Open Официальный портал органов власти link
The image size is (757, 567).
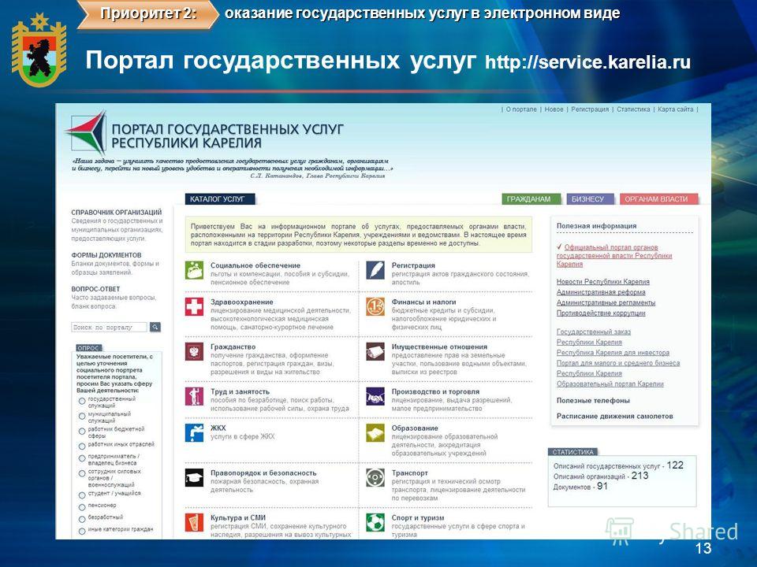click(x=614, y=255)
